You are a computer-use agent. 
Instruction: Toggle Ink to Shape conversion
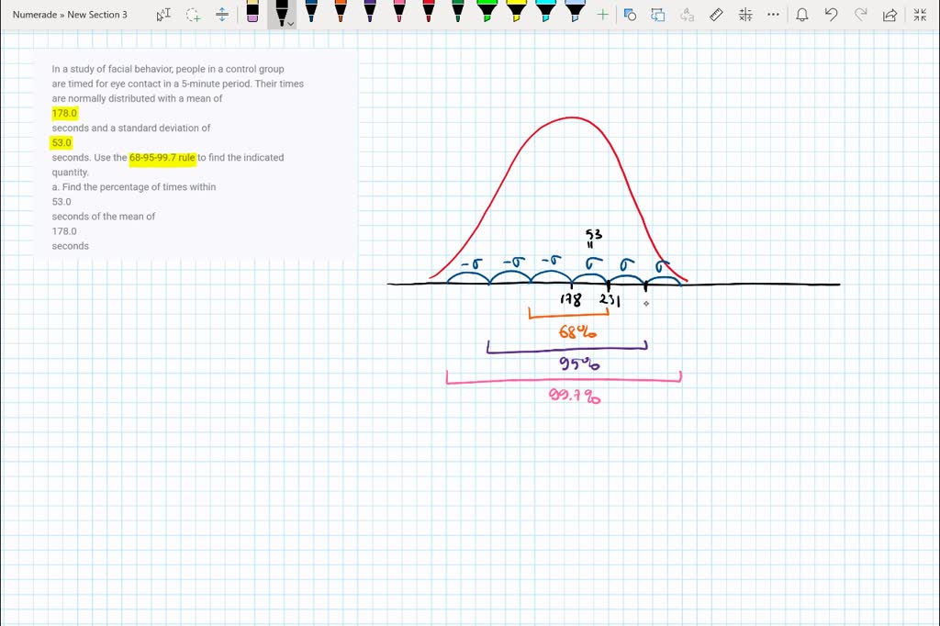657,15
